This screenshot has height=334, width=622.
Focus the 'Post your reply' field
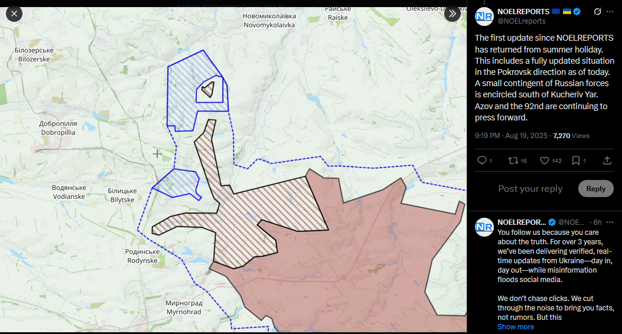coord(530,189)
